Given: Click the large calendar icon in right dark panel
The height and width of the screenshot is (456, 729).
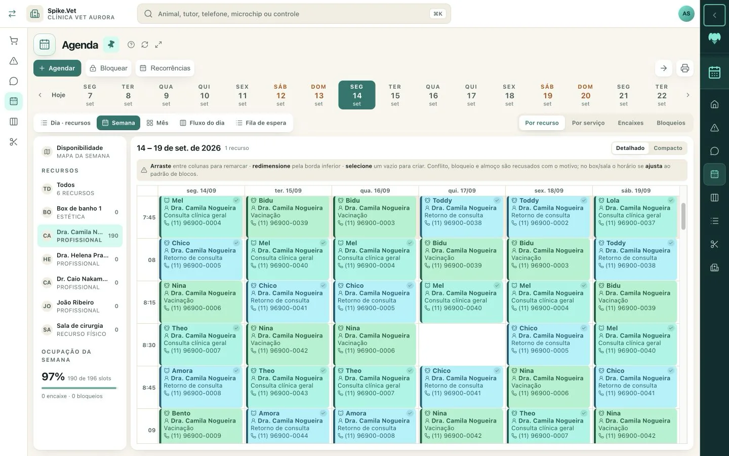Looking at the screenshot, I should [x=714, y=73].
